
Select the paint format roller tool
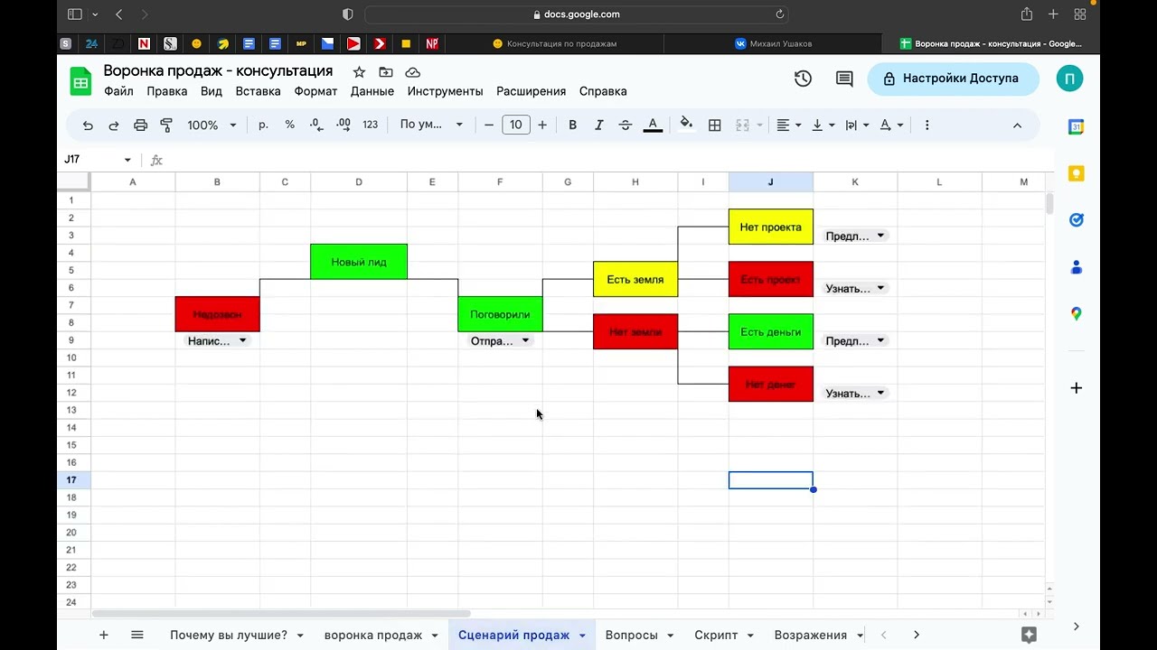click(166, 125)
